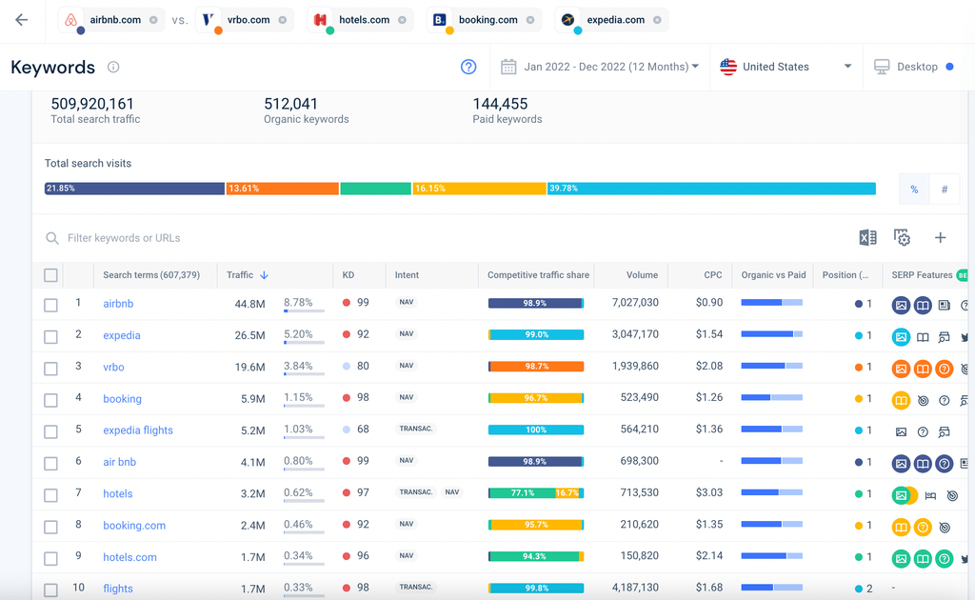Open the expedia keyword link

pyautogui.click(x=122, y=335)
